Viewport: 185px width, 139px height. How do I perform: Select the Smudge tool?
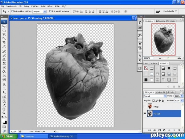(x=4, y=75)
